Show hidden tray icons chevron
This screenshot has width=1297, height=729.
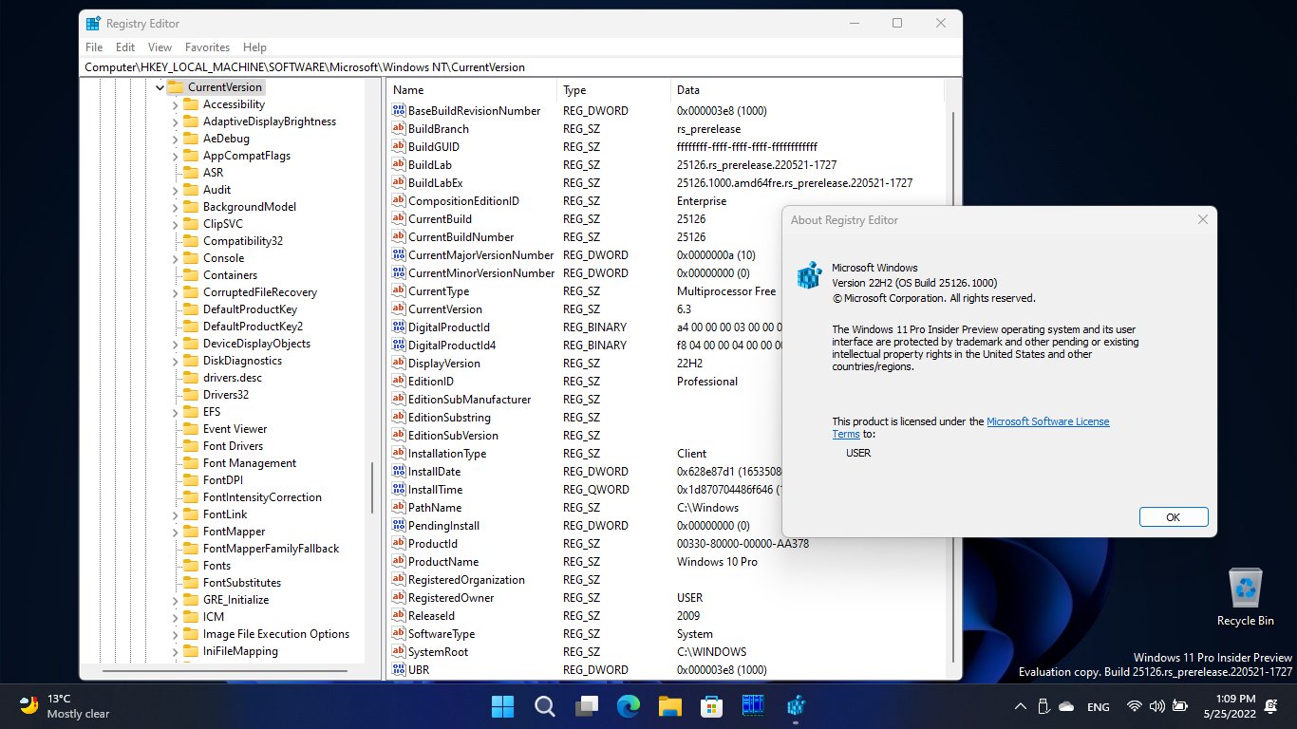coord(1021,706)
